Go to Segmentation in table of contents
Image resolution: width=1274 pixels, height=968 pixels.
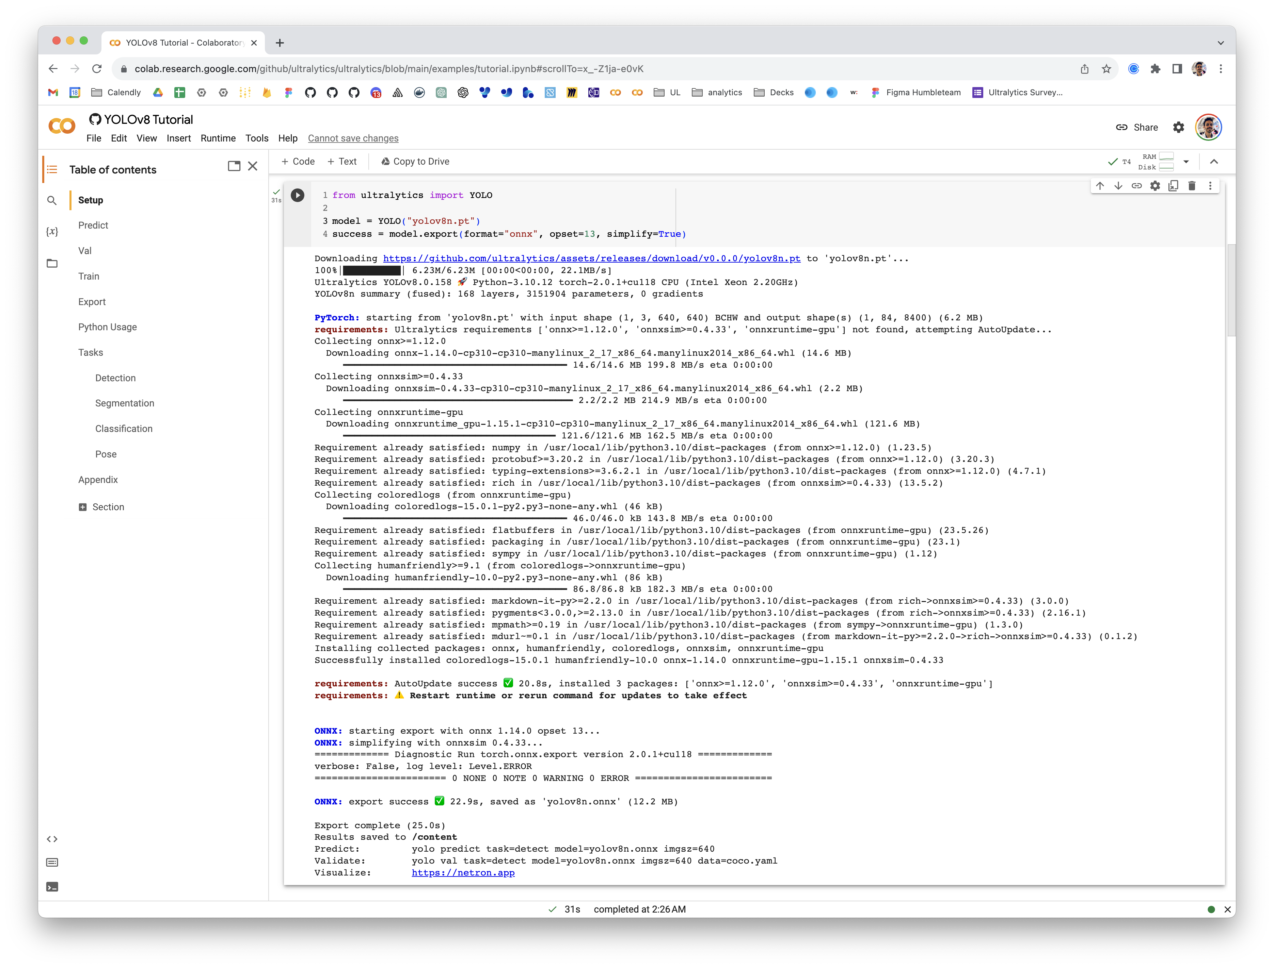pos(125,403)
